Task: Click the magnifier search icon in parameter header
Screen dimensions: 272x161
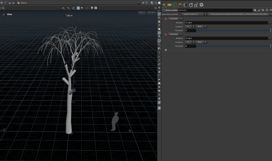Action: 263,10
